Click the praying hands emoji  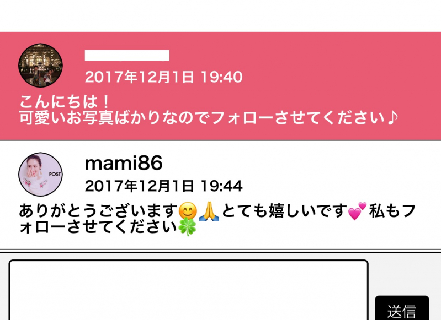209,211
